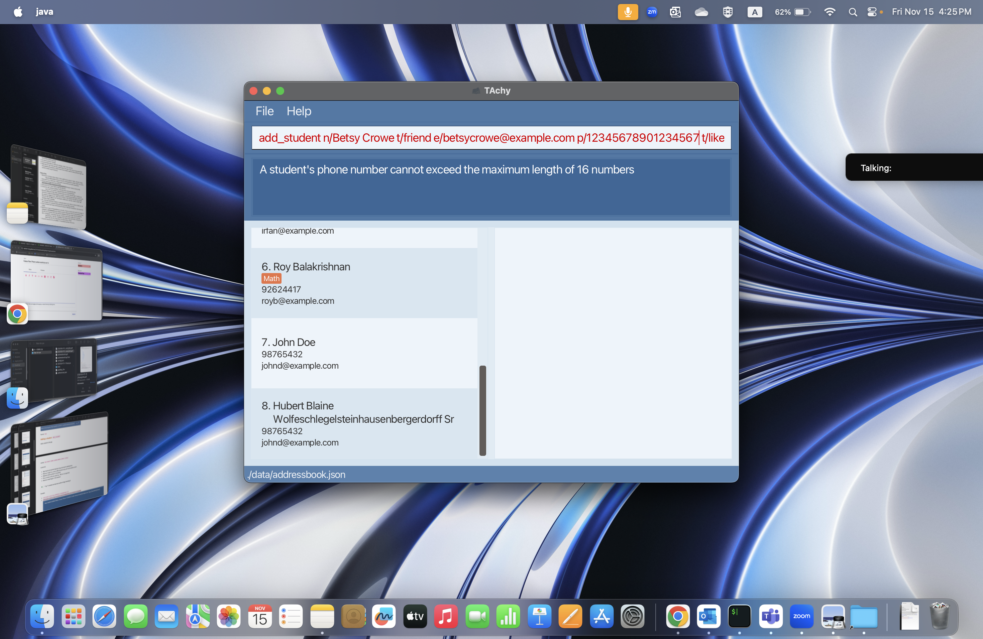The height and width of the screenshot is (639, 983).
Task: Open Reminders from the Dock
Action: [x=291, y=616]
